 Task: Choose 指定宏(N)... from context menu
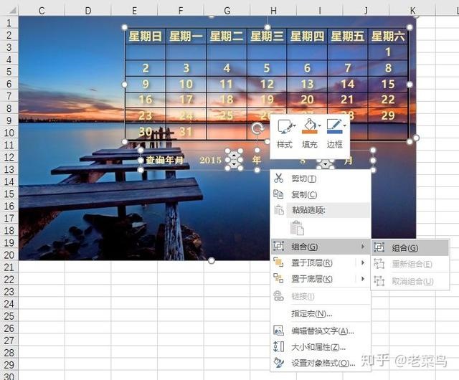[x=321, y=314]
